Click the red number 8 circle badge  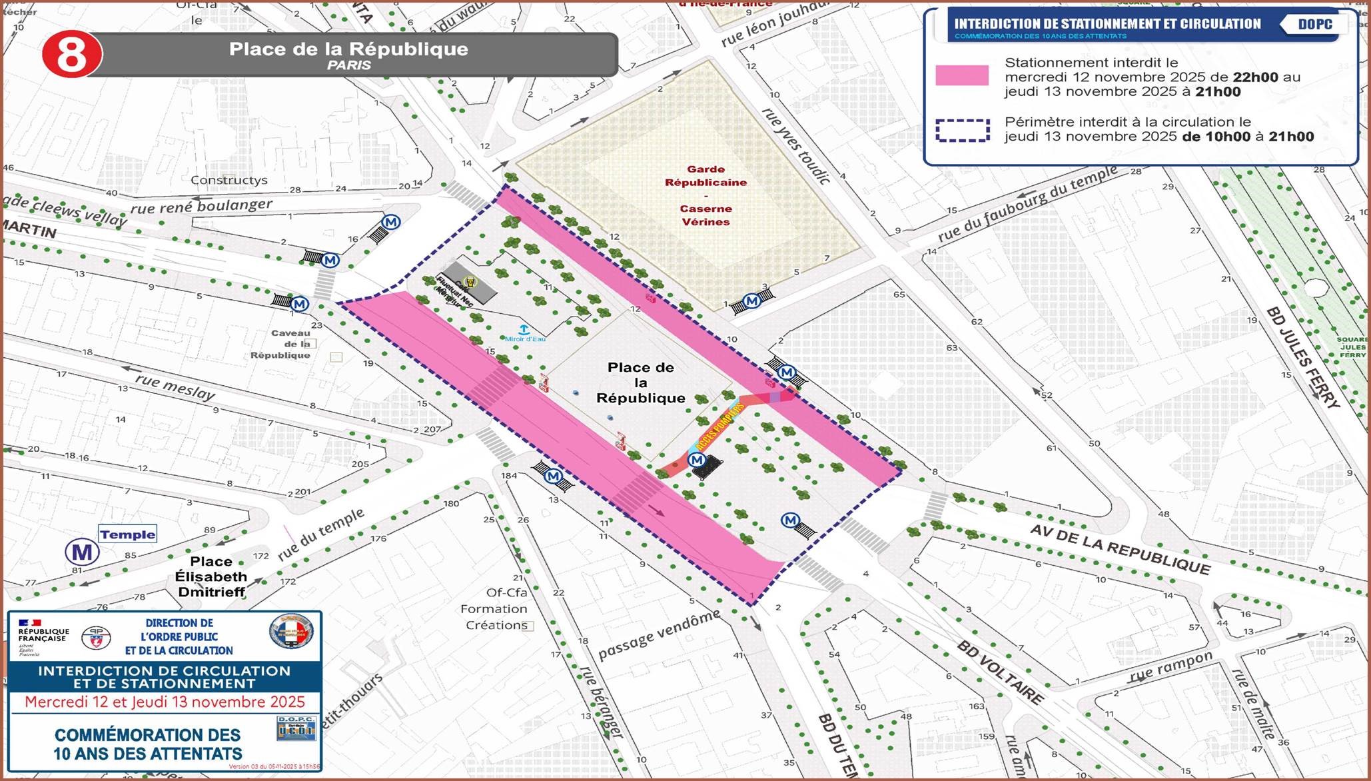[x=71, y=55]
